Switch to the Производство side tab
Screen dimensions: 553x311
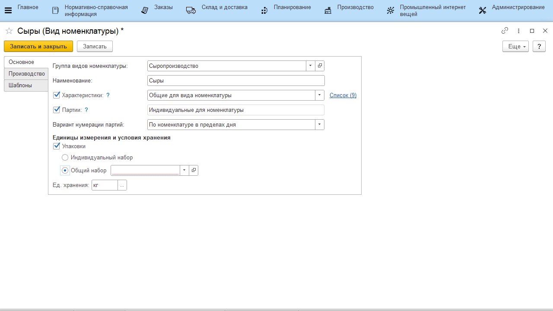[26, 74]
